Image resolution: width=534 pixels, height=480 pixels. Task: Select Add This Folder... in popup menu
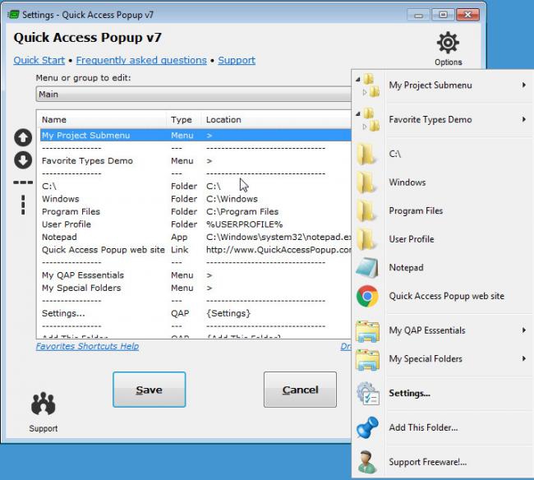(442, 427)
